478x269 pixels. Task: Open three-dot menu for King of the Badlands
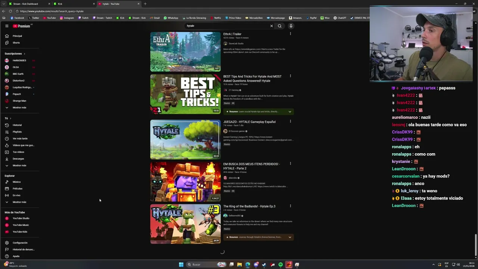291,206
